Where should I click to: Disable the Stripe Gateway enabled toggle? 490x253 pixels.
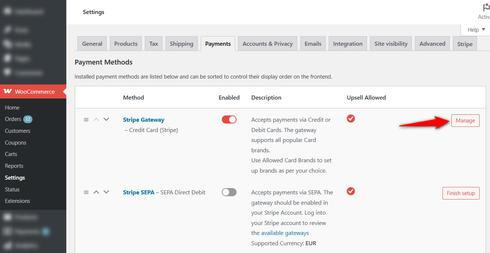coord(229,119)
